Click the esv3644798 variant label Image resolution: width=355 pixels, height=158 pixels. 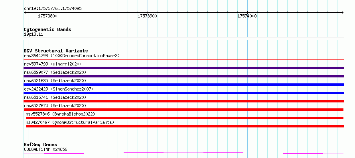pos(72,56)
